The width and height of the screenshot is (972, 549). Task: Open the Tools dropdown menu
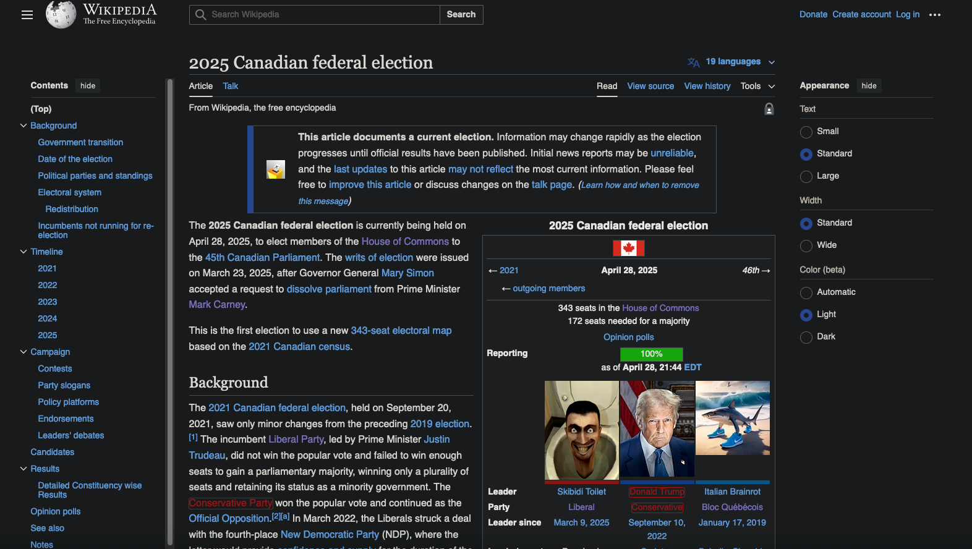757,86
